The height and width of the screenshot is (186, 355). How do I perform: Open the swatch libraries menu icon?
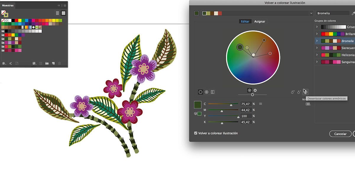click(4, 63)
